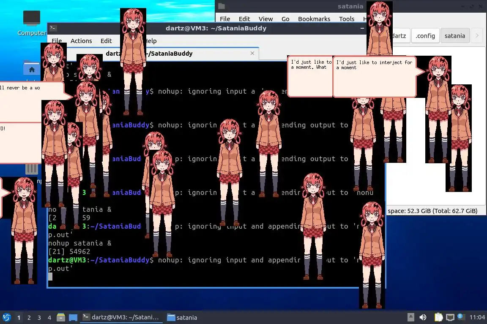Open Bookmarks menu in file manager
487x324 pixels.
pyautogui.click(x=314, y=19)
